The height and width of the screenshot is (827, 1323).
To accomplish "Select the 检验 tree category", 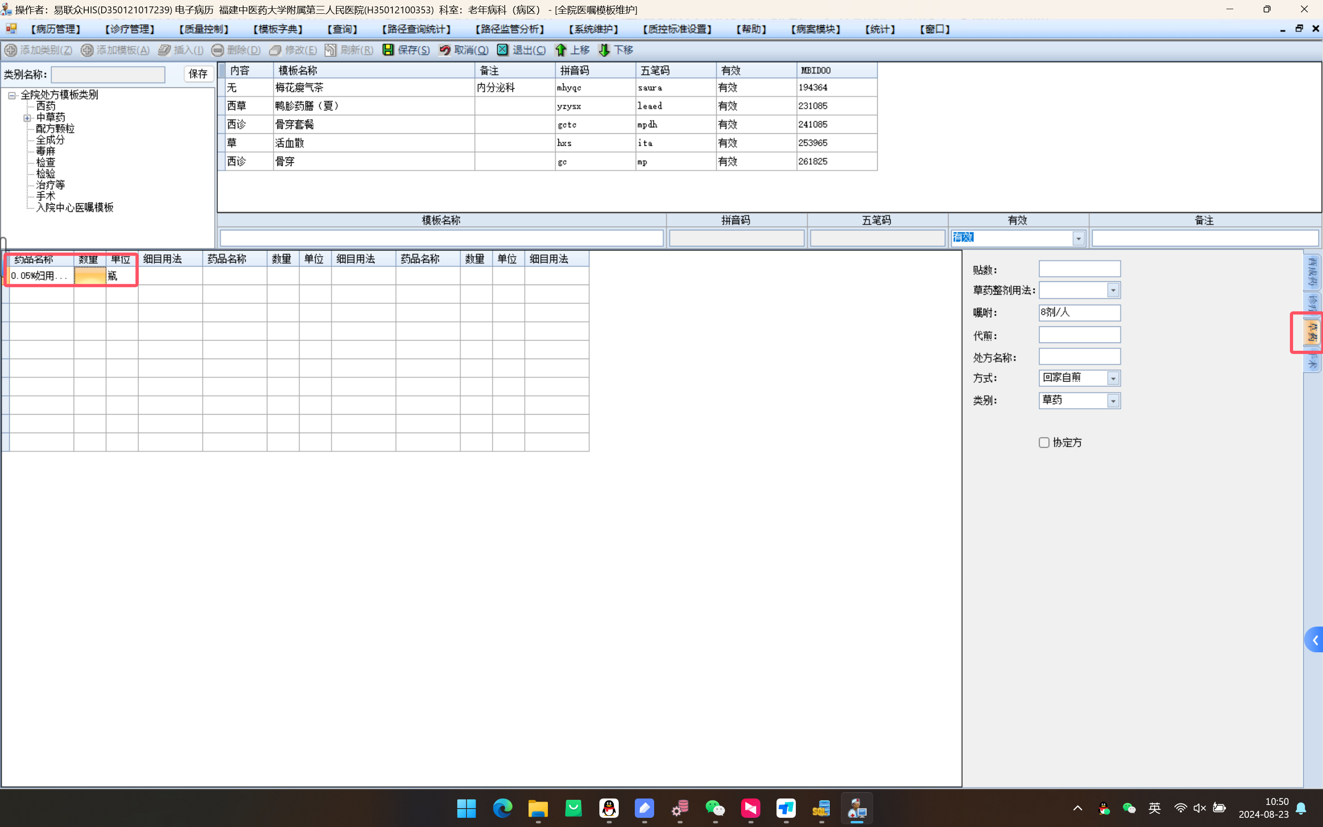I will [x=46, y=173].
